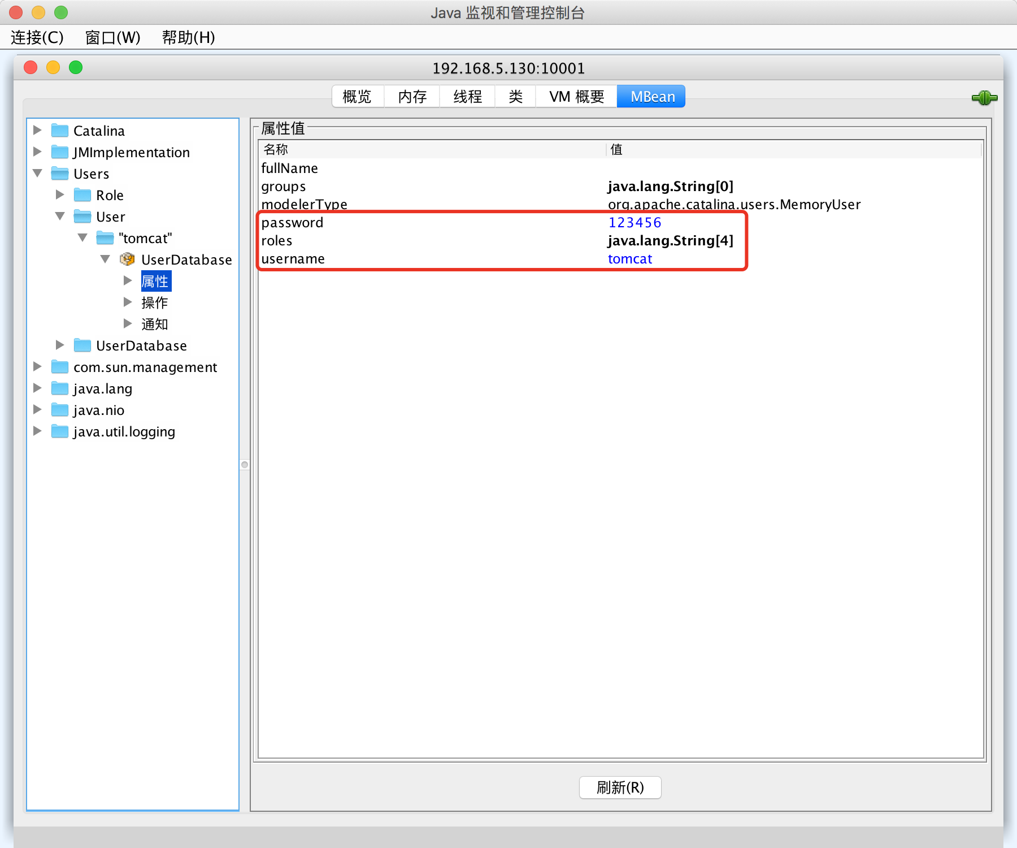The height and width of the screenshot is (848, 1017).
Task: Expand the 操作 operations node
Action: 128,302
